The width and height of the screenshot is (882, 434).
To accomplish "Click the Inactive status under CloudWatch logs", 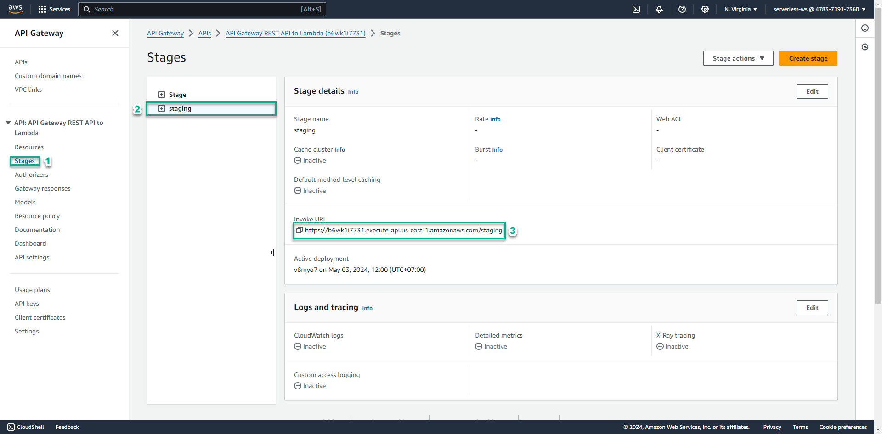I will (310, 346).
